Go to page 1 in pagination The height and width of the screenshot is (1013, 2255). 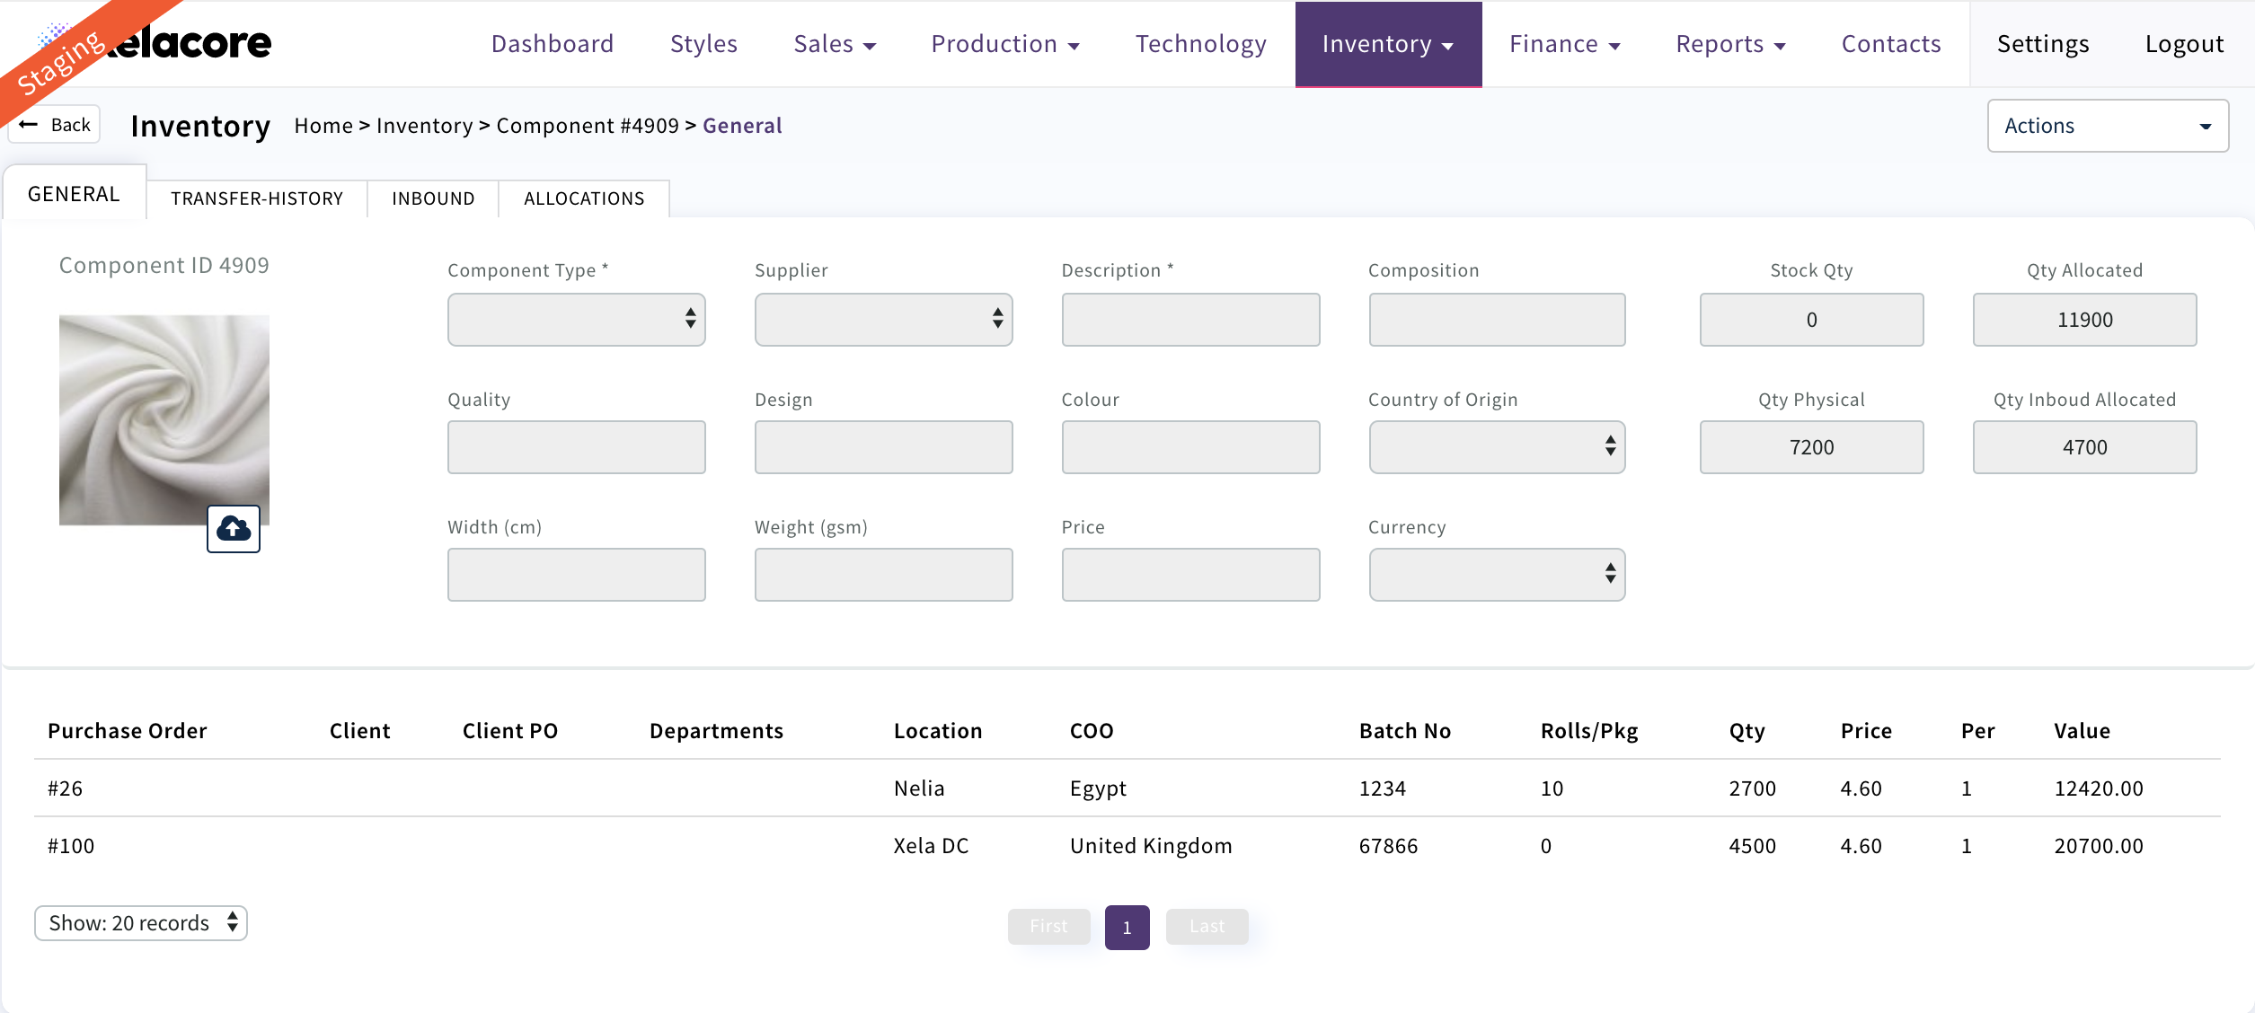[x=1127, y=928]
